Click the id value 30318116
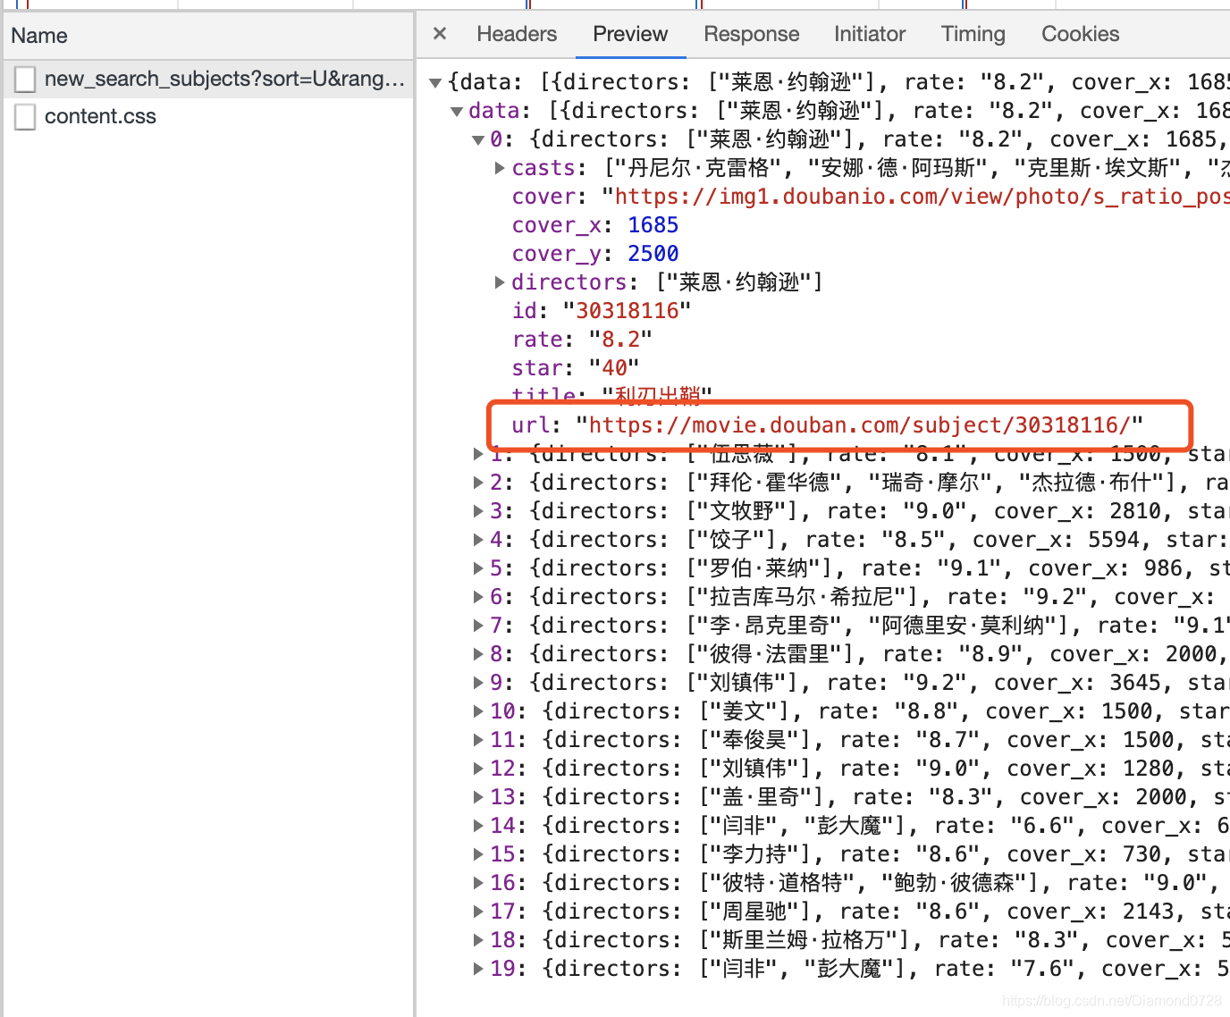1230x1017 pixels. tap(627, 311)
